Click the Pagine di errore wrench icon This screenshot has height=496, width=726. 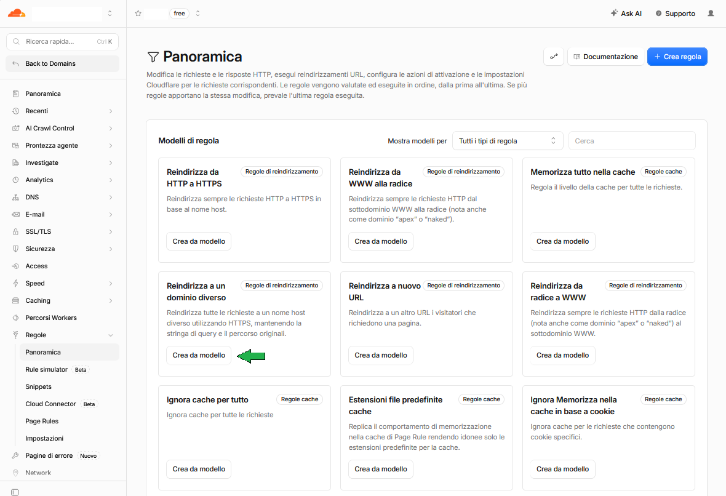(x=16, y=456)
